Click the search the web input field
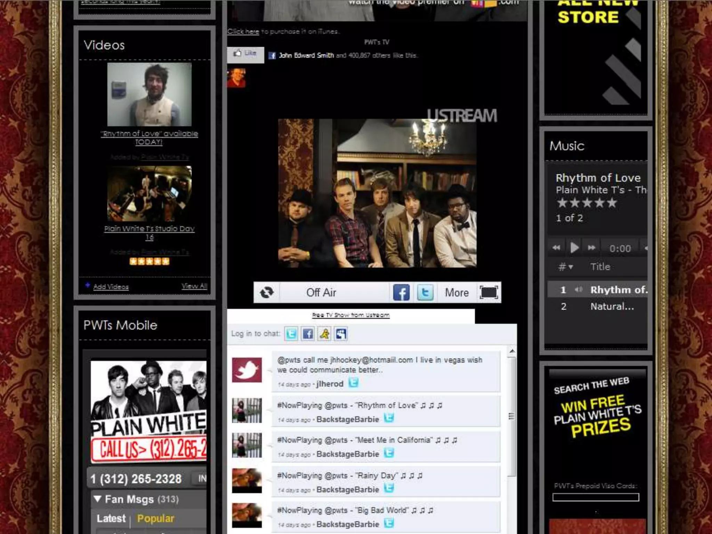Viewport: 712px width, 534px height. 596,497
